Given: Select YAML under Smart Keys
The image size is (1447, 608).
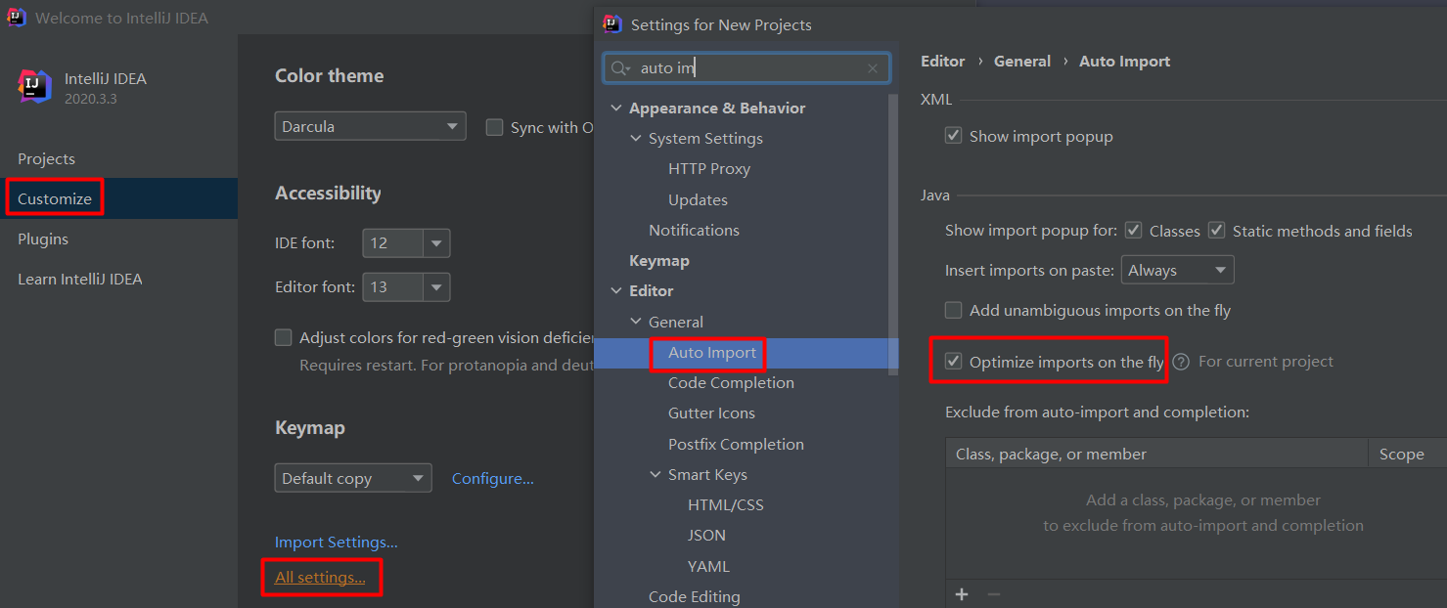Looking at the screenshot, I should (x=708, y=566).
